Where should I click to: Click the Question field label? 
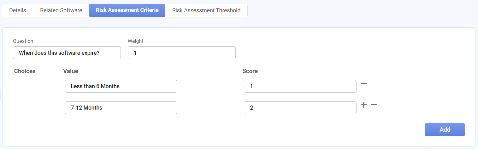(23, 41)
